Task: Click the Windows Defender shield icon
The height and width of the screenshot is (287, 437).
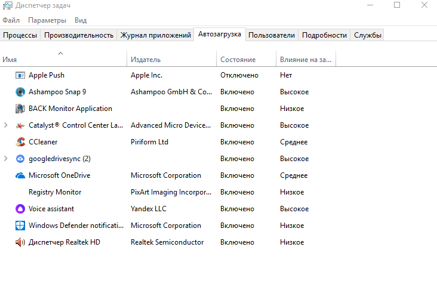Action: [20, 226]
